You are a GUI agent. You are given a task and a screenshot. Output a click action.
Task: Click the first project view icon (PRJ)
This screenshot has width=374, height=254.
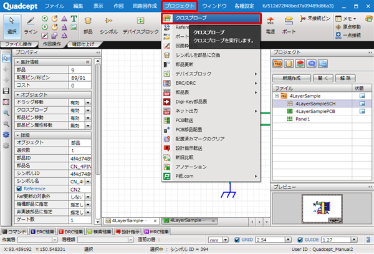click(277, 64)
